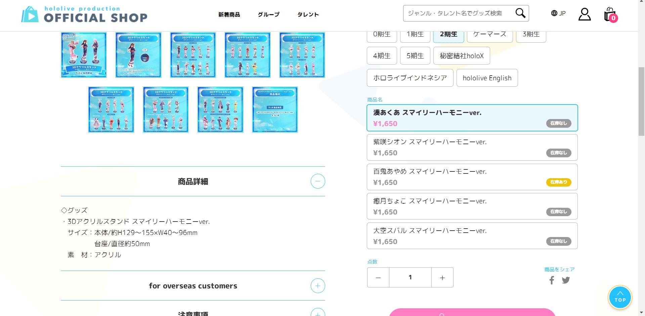Viewport: 645px width, 316px height.
Task: Open the fourth thumbnail in top row
Action: coord(248,55)
